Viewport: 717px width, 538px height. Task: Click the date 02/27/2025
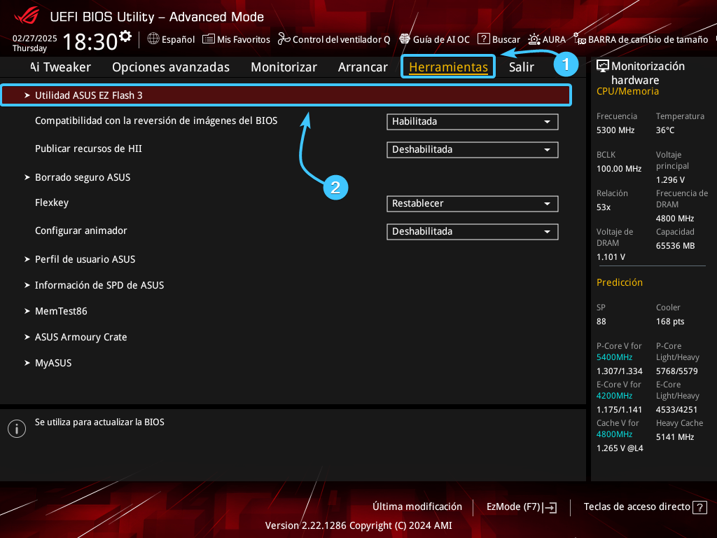click(x=35, y=38)
